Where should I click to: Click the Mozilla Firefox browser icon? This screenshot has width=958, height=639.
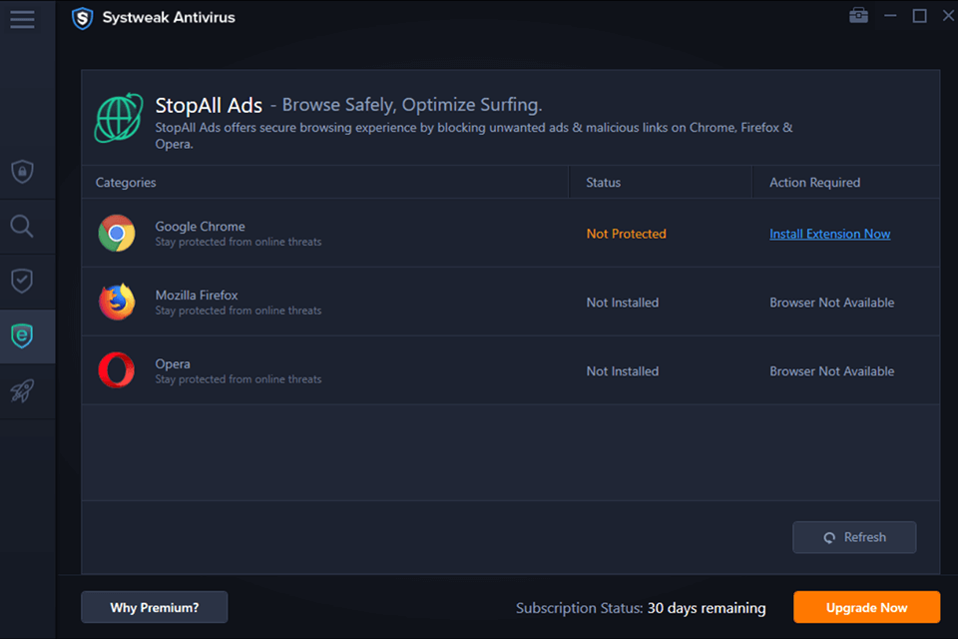click(x=117, y=302)
